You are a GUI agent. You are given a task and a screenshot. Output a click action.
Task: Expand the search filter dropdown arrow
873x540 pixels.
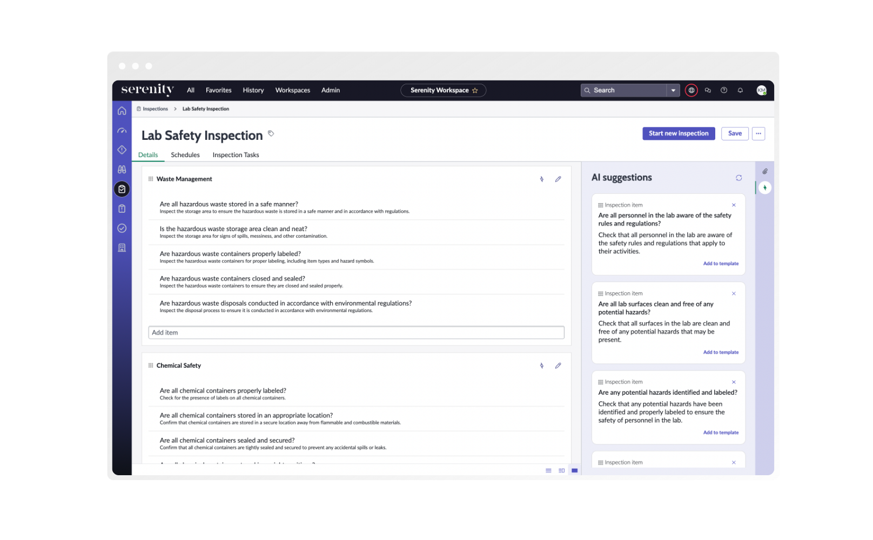(x=673, y=90)
